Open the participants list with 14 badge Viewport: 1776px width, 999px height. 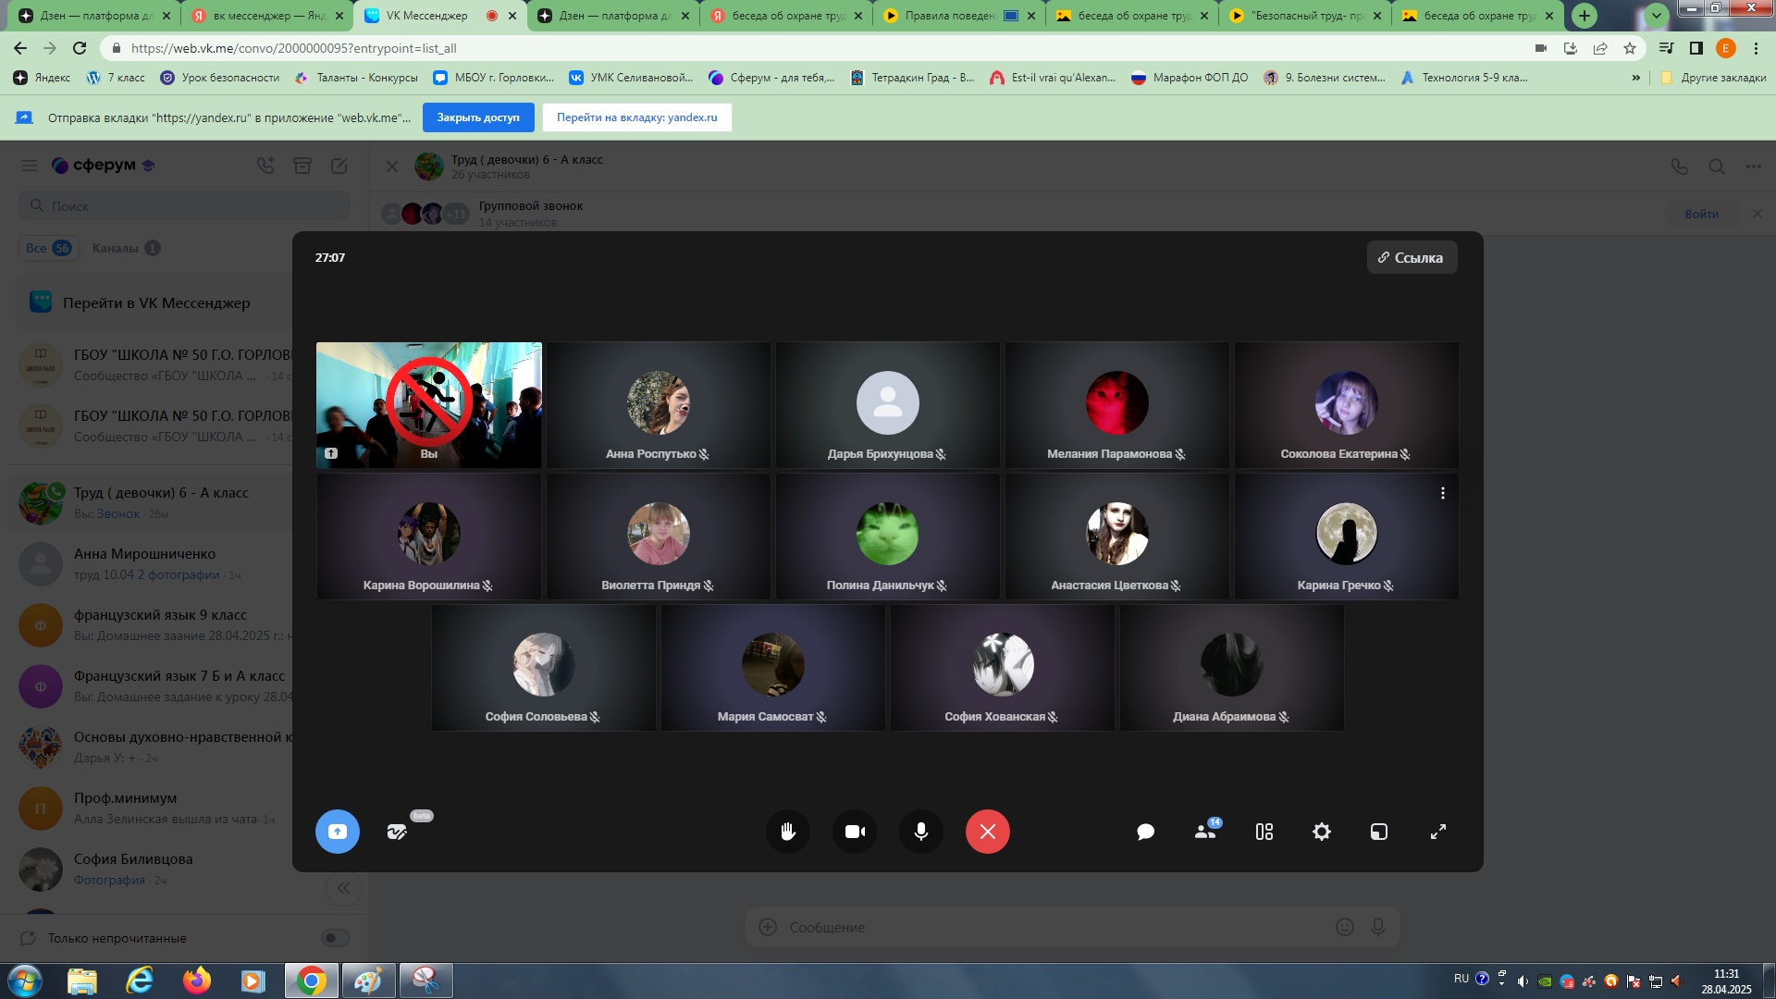pos(1205,832)
